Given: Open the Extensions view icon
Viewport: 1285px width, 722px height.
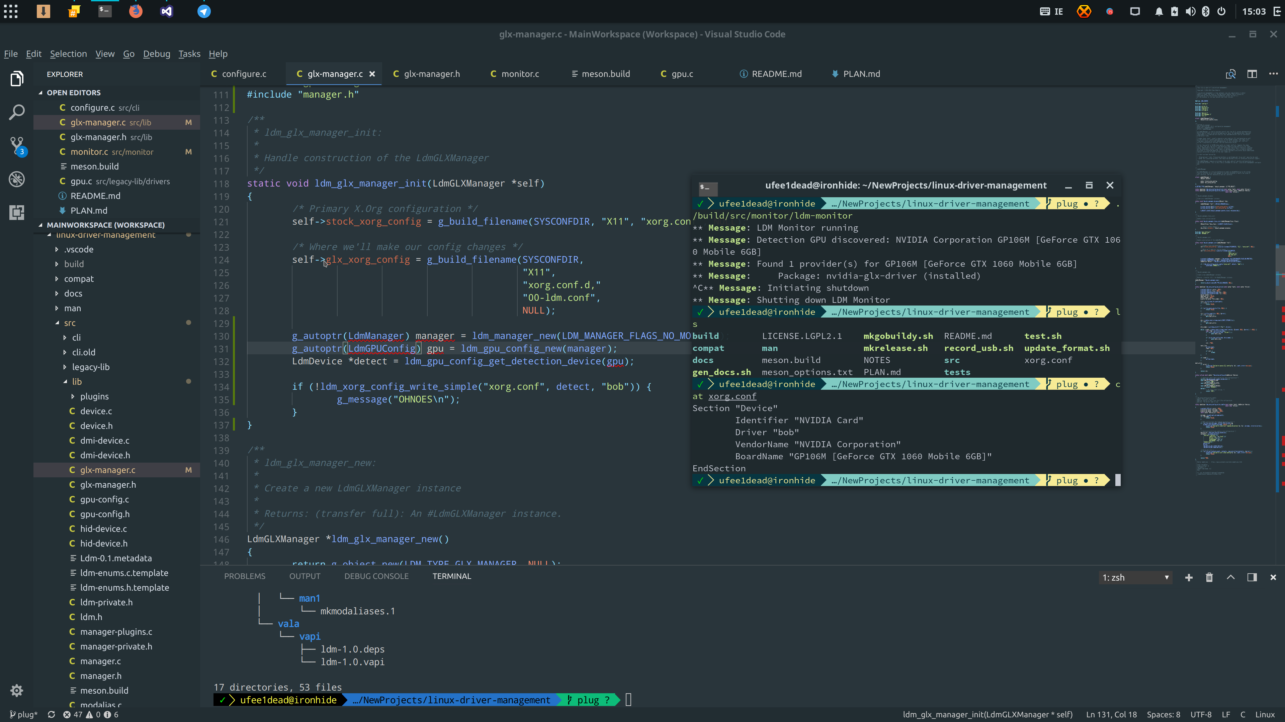Looking at the screenshot, I should point(16,213).
